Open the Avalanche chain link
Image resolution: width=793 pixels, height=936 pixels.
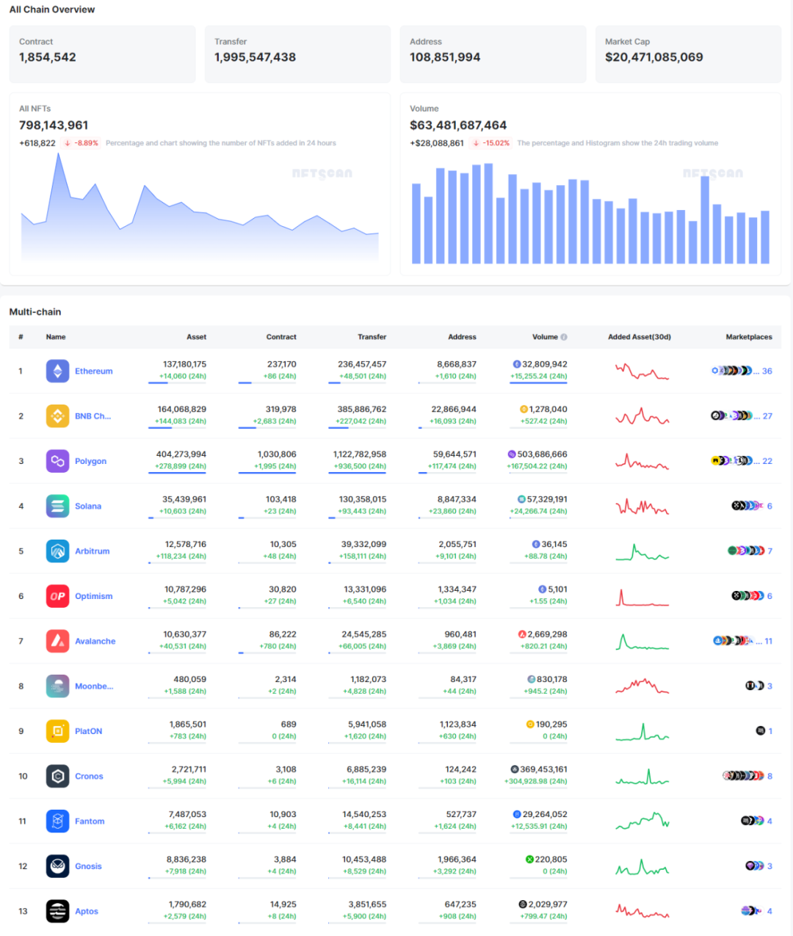click(x=95, y=642)
